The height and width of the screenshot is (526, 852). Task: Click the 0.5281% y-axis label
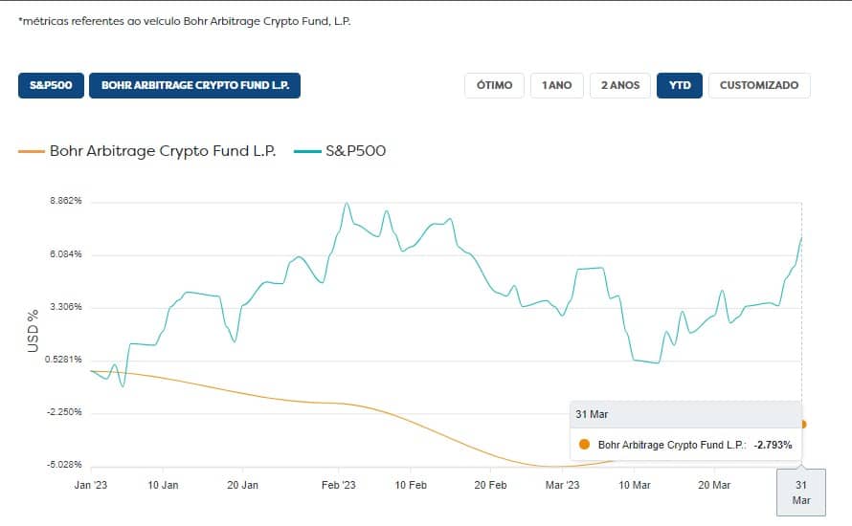click(x=63, y=360)
